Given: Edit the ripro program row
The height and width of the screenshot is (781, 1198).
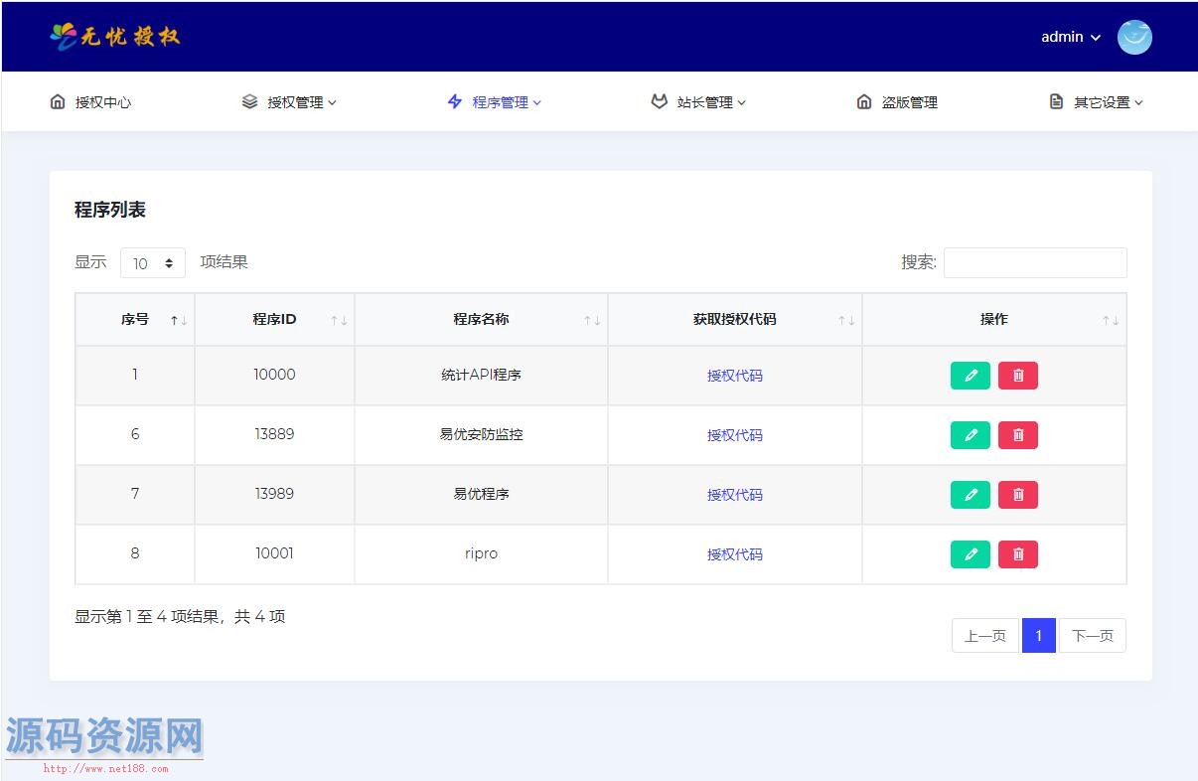Looking at the screenshot, I should 971,554.
